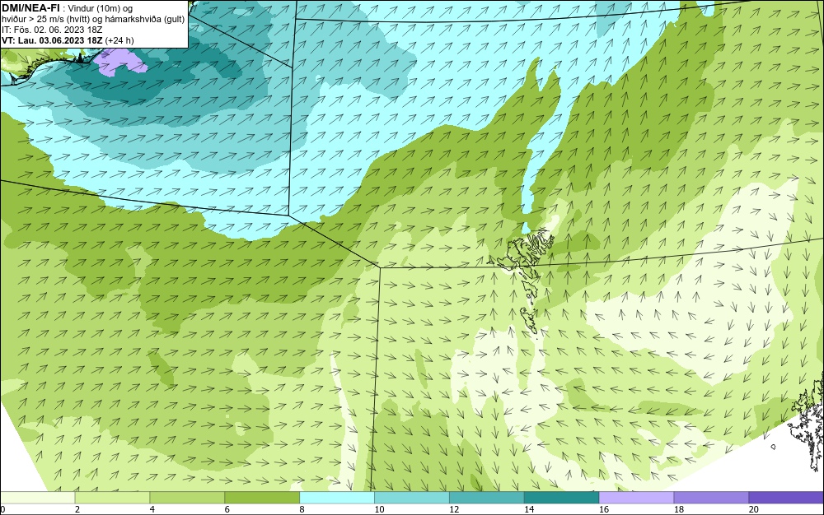Click the legend tick label '4'
The height and width of the screenshot is (515, 824).
click(152, 509)
